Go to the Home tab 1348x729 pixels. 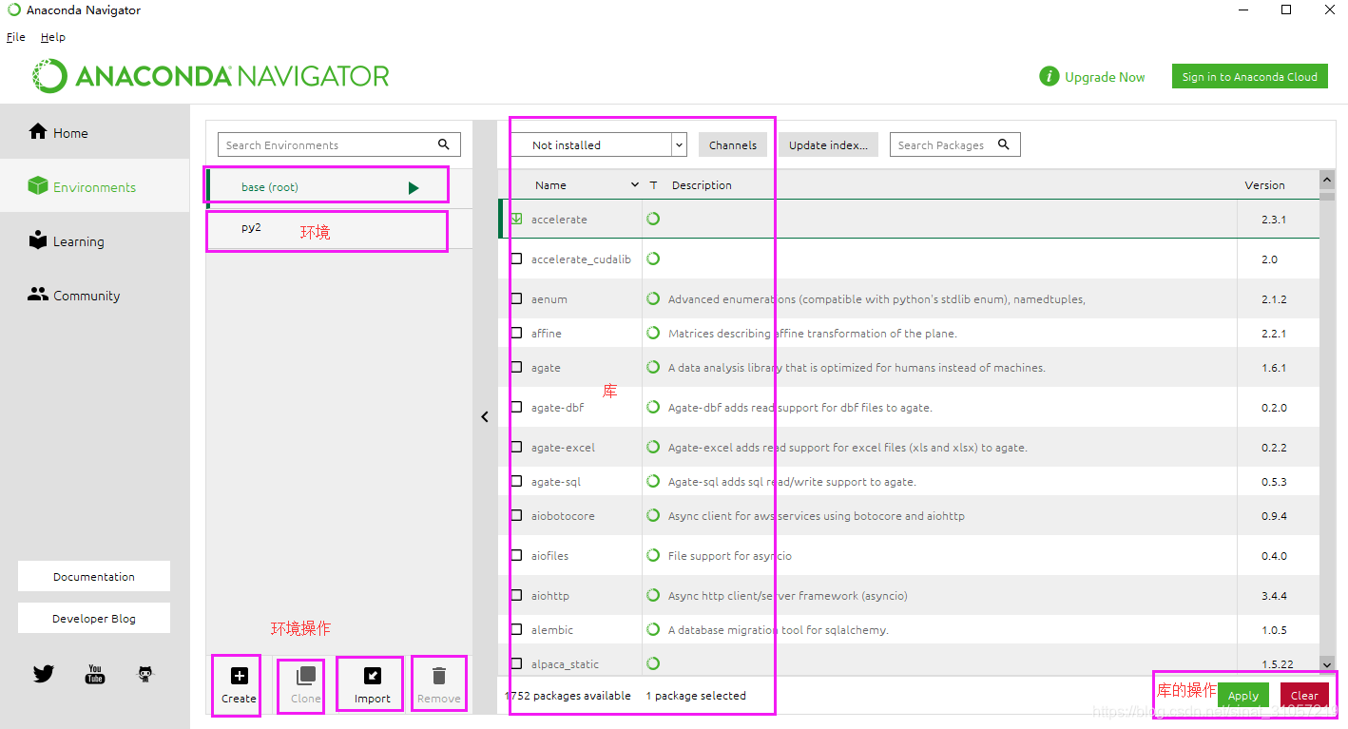(95, 132)
